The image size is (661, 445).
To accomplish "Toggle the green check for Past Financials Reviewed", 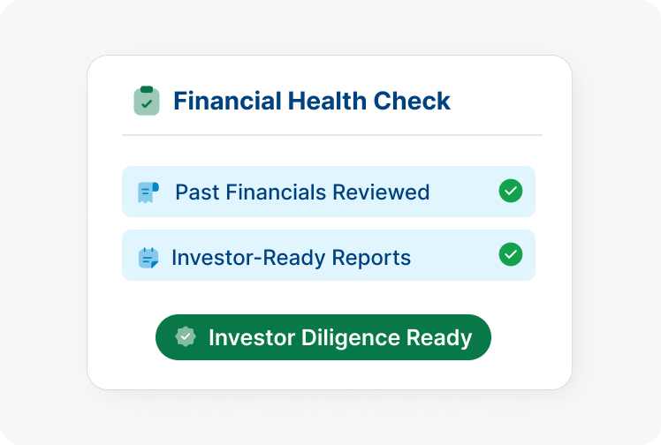I will click(x=510, y=191).
